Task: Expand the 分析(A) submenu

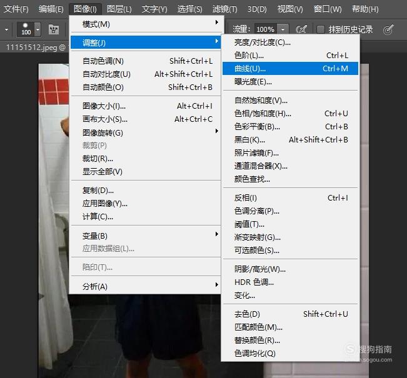Action: pos(146,286)
